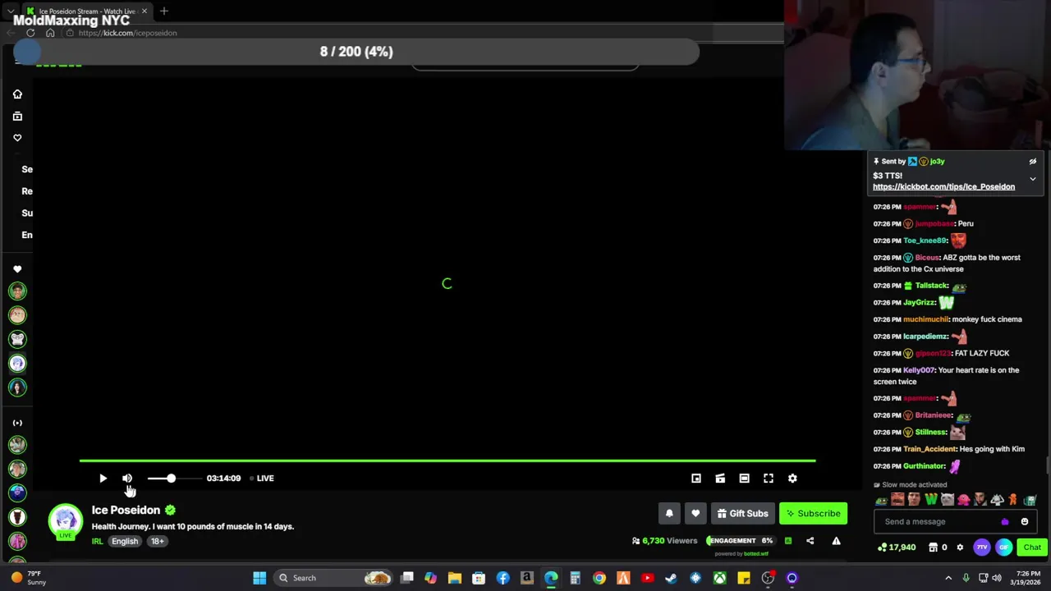Play the paused Ice Poseidon stream
Viewport: 1051px width, 591px height.
click(103, 478)
